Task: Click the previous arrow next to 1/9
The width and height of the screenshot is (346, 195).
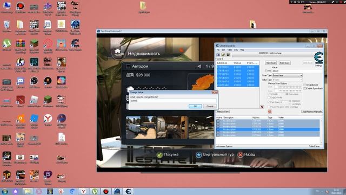Action: click(199, 66)
